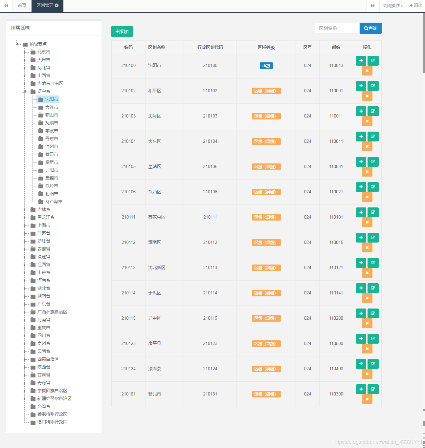425x448 pixels.
Task: Select 沈阳市 in the region tree
Action: pyautogui.click(x=52, y=99)
